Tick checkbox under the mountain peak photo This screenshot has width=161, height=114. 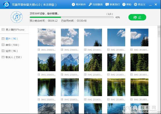(62, 74)
